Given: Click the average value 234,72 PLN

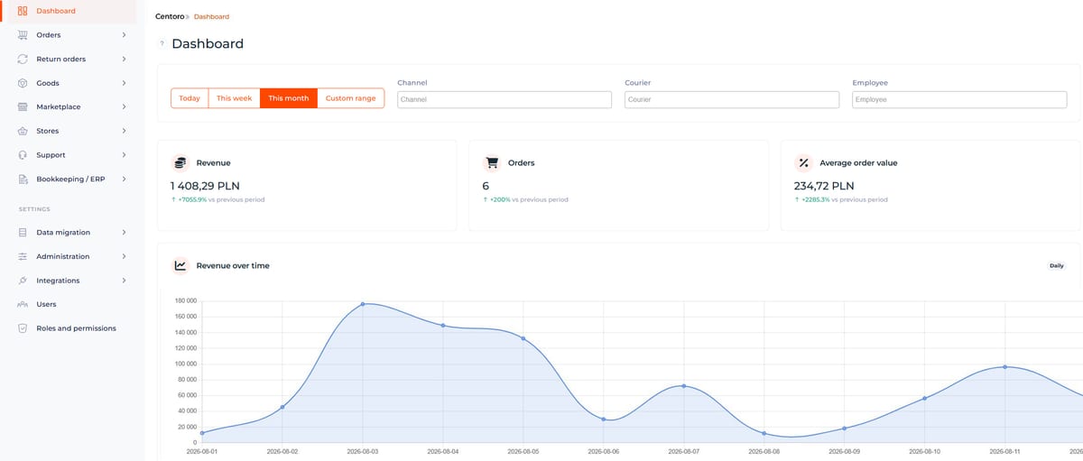Looking at the screenshot, I should click(826, 185).
